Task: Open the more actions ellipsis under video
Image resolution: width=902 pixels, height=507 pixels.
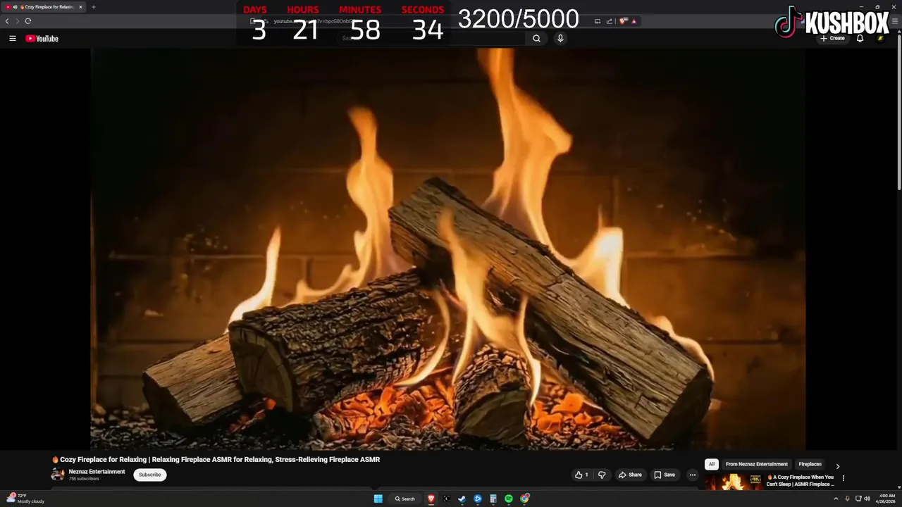Action: (x=692, y=475)
